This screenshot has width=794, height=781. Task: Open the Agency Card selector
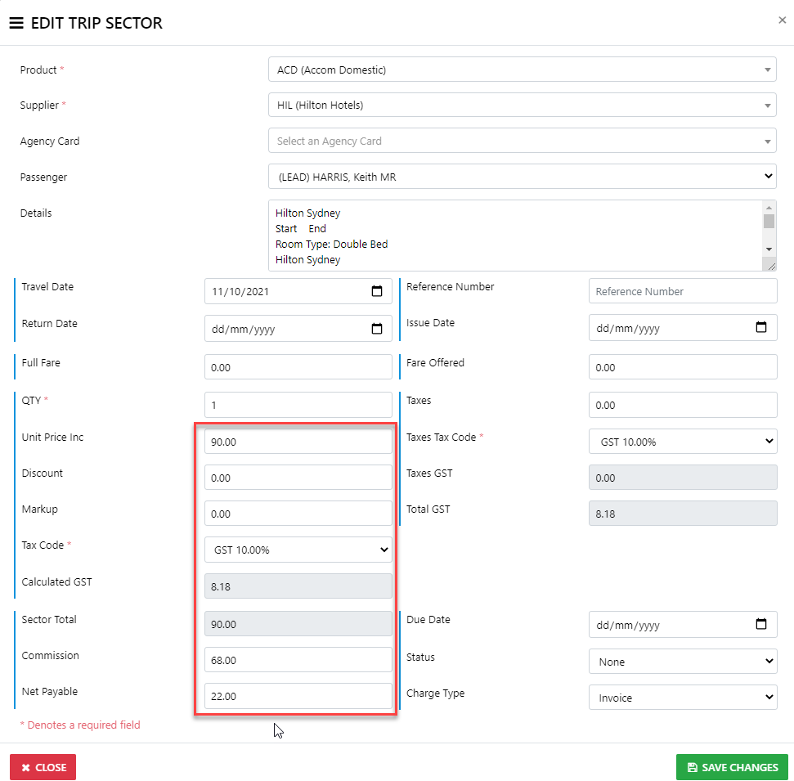click(522, 141)
